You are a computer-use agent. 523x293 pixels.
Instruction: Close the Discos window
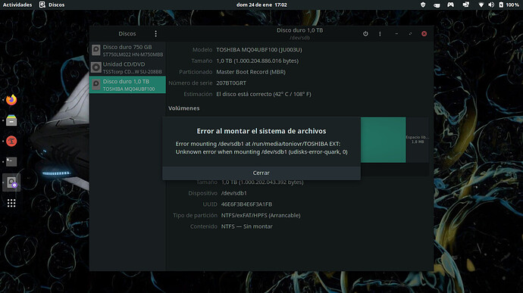point(424,33)
